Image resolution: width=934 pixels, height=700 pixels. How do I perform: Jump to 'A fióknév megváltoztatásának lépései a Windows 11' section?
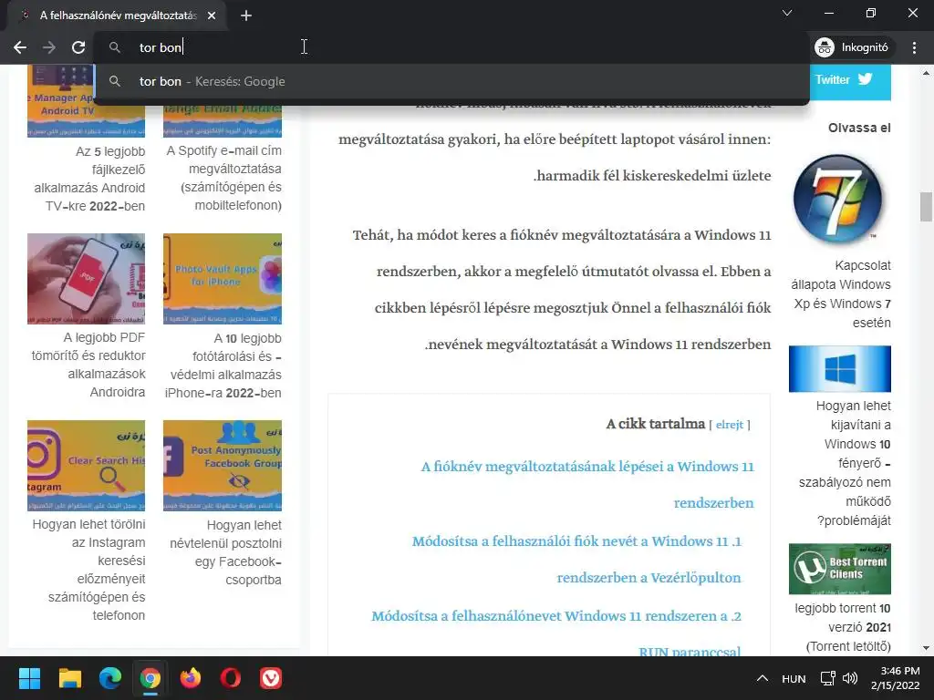[587, 485]
